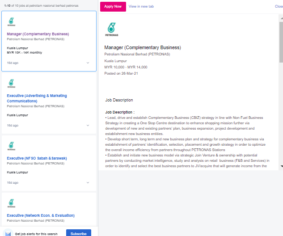Viewport: 283px width, 236px height.
Task: Click PETRONAS logo on NFSO Sabah & Sarawak card
Action: point(12,146)
